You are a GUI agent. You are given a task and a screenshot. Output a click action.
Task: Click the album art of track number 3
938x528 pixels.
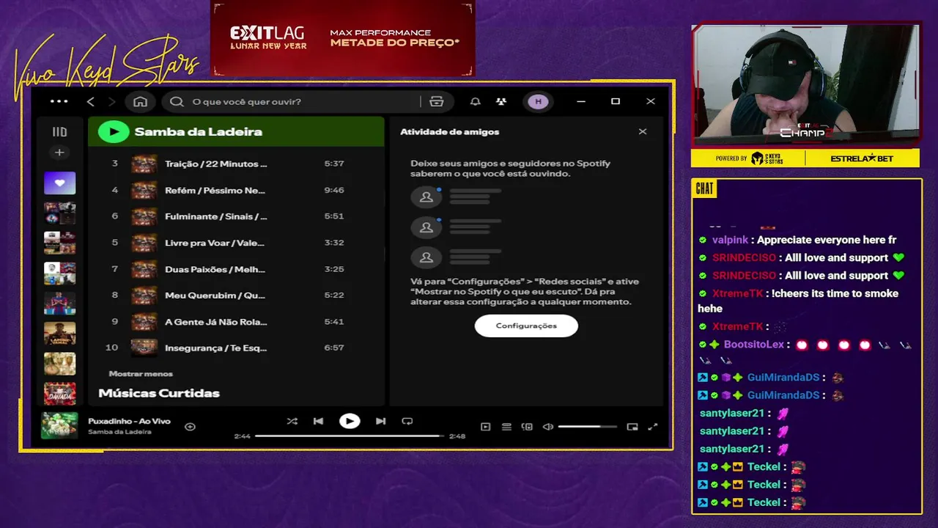coord(144,164)
